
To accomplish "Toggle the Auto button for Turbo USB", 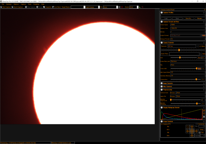I will 199,69.
